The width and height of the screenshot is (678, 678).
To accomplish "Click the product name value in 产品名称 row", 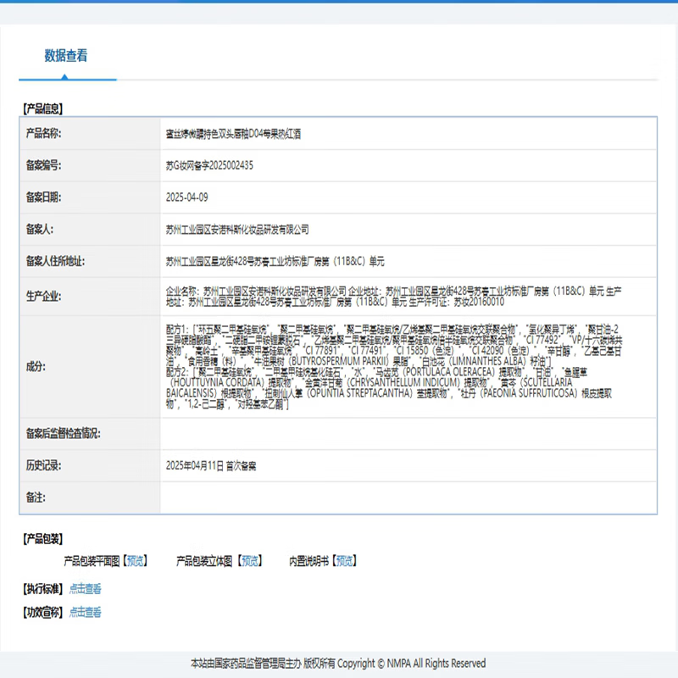I will click(x=234, y=134).
